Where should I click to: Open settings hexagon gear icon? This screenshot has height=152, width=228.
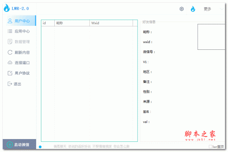coord(182,9)
